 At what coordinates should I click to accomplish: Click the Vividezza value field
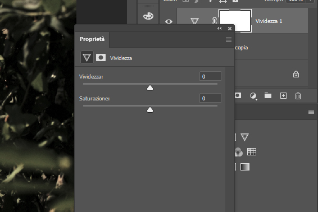tap(210, 76)
